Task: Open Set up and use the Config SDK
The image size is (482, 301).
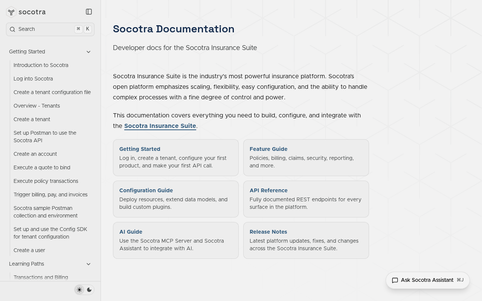Action: (50, 233)
